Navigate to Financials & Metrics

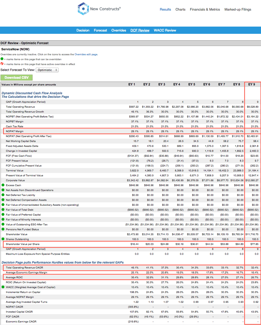click(205, 9)
